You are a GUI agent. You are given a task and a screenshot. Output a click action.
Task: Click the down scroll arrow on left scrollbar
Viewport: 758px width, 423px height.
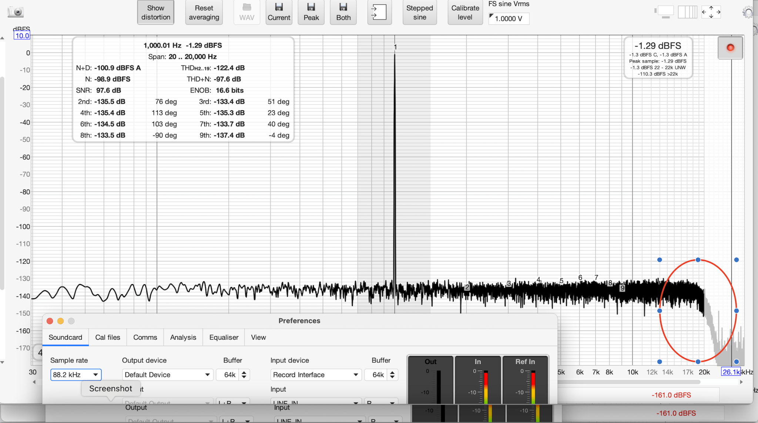(2, 363)
